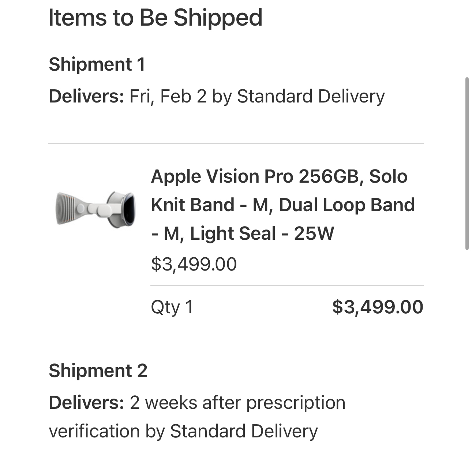Click the Delivers label under Shipment 2
This screenshot has height=459, width=472.
tap(86, 403)
